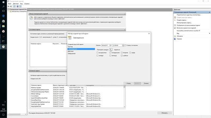Check the понедельник checkbox

[110, 52]
